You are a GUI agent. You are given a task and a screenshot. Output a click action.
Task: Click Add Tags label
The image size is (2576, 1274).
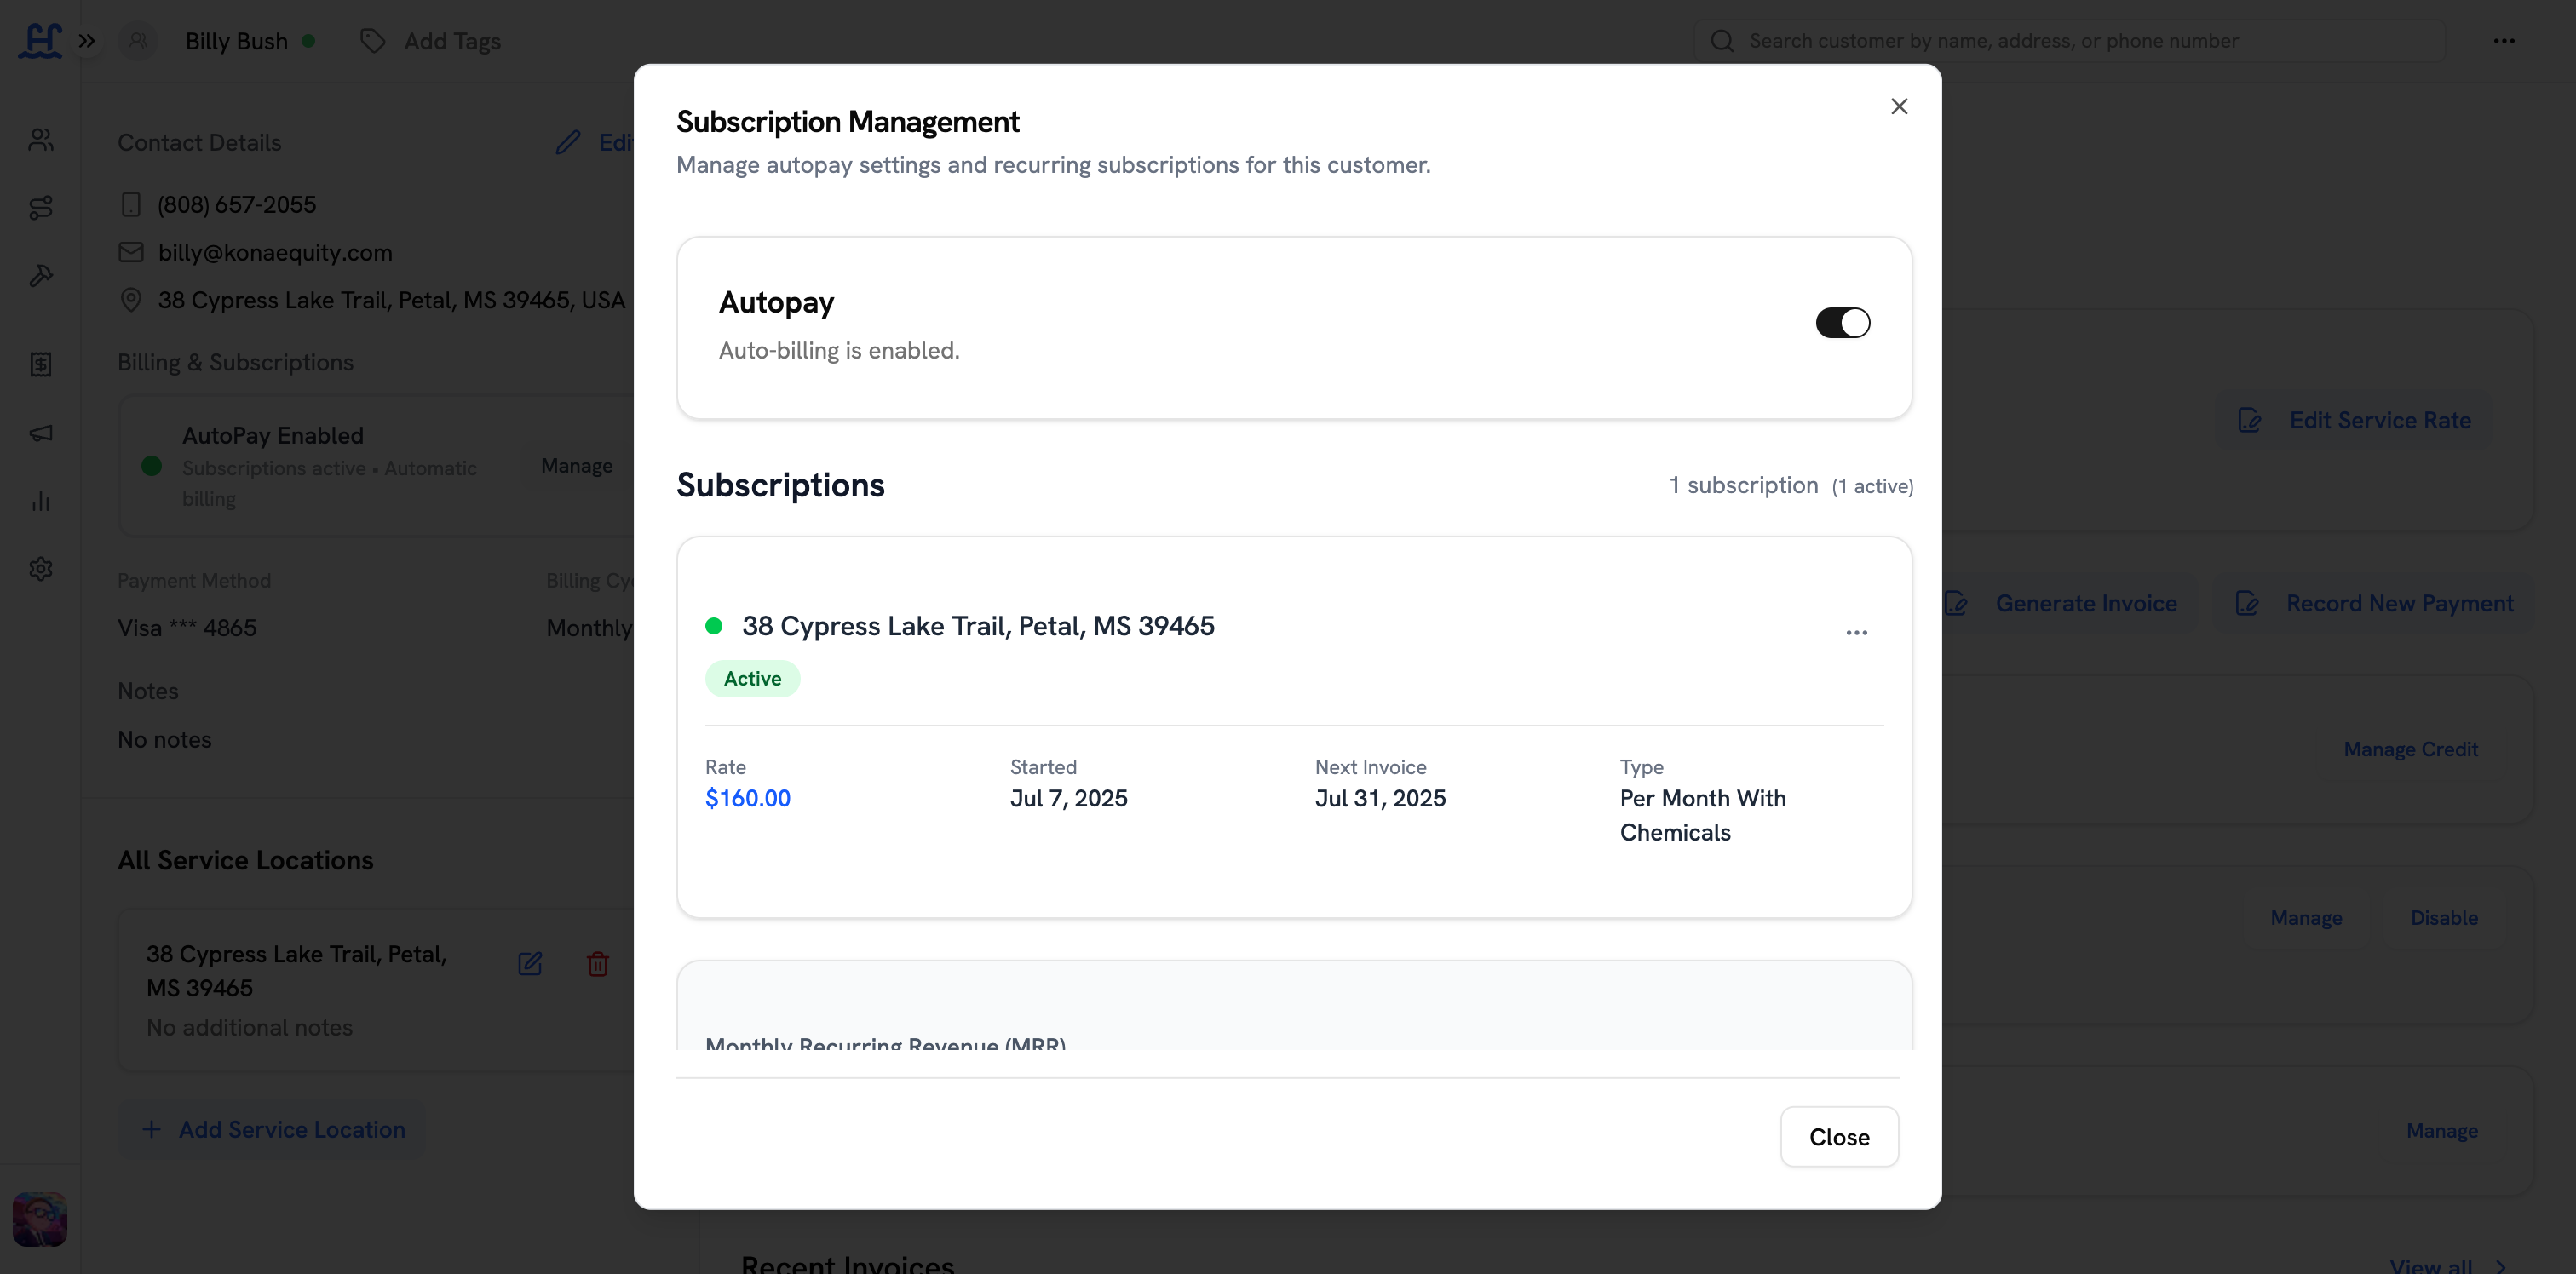click(452, 41)
